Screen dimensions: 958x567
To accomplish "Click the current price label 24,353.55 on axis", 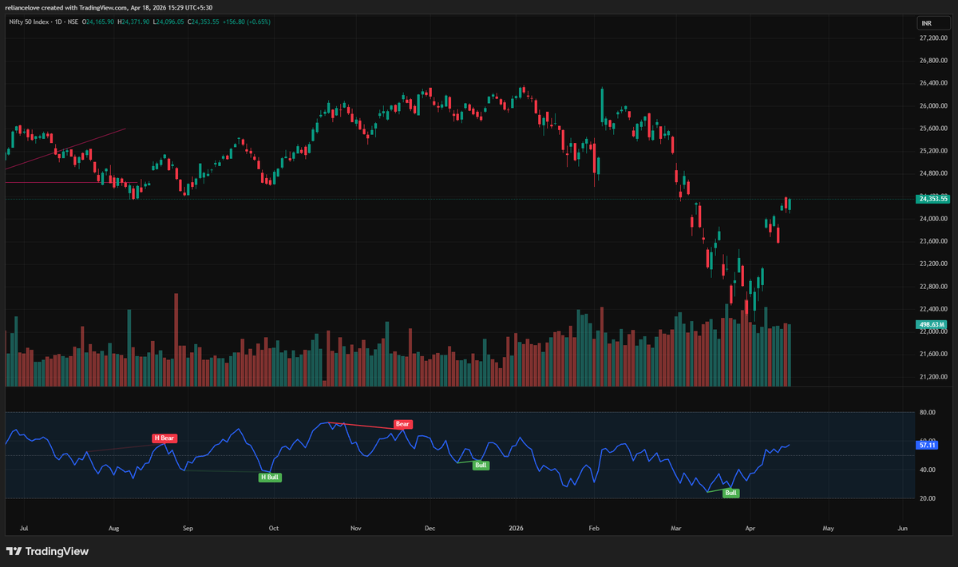I will [933, 199].
